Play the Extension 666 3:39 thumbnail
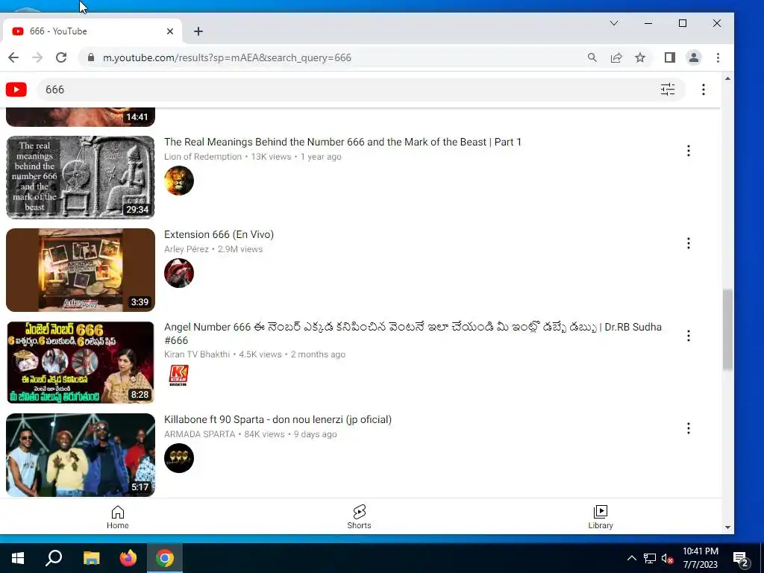This screenshot has height=573, width=764. 81,270
